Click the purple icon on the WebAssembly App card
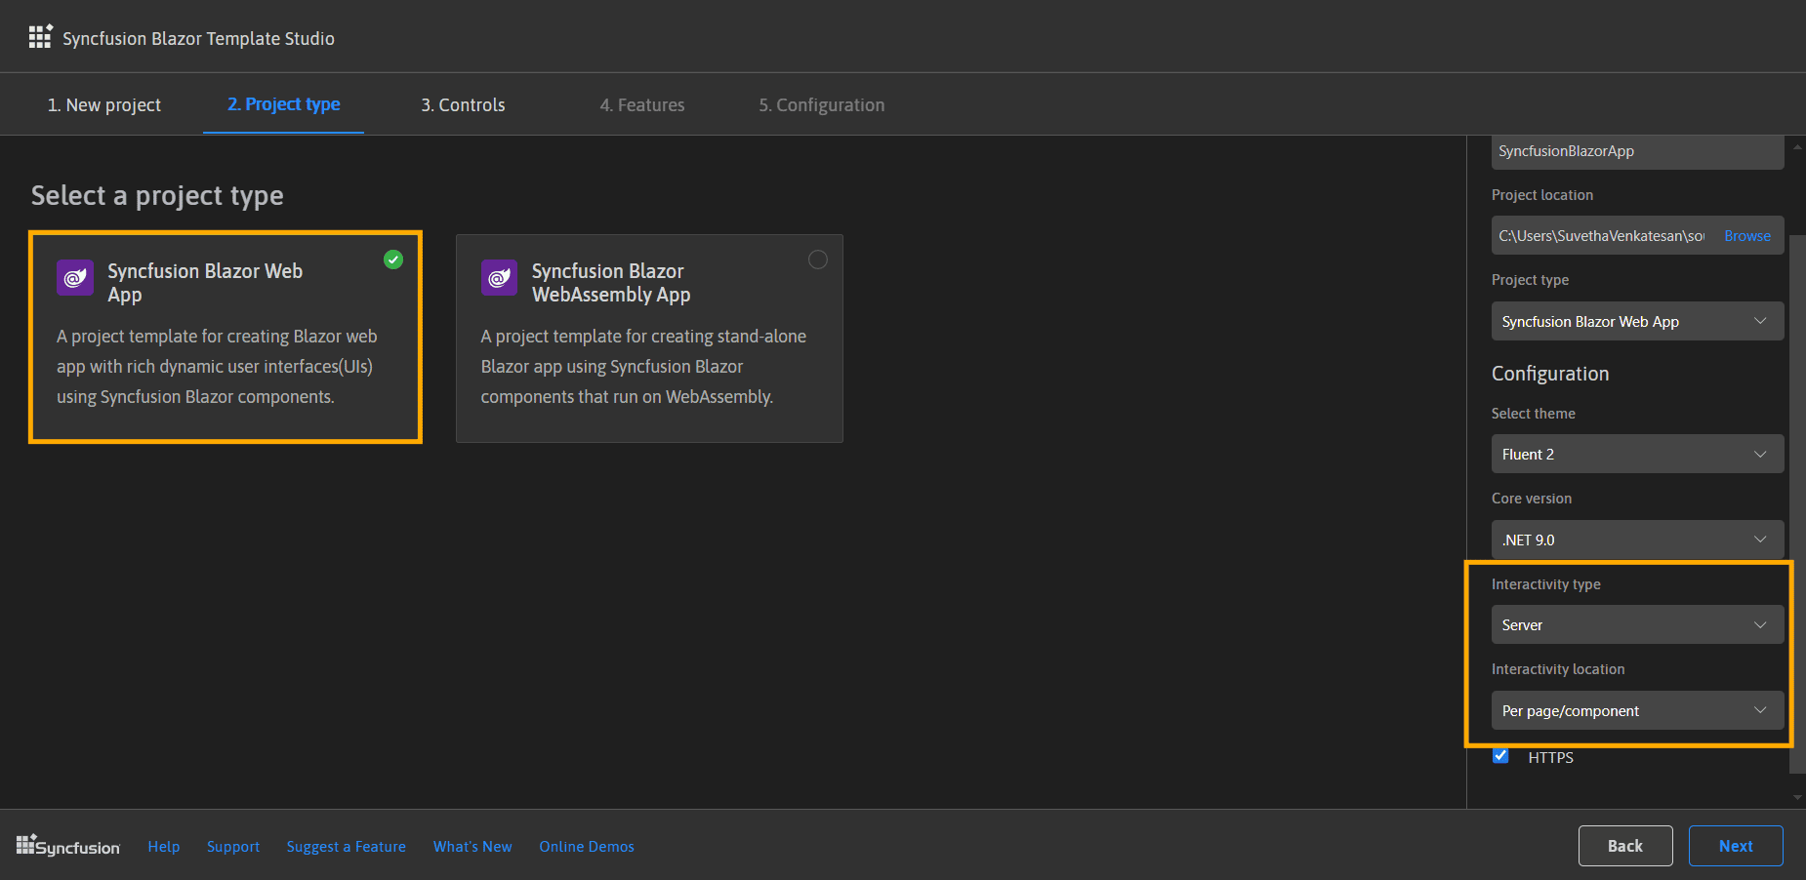Image resolution: width=1806 pixels, height=880 pixels. point(499,278)
